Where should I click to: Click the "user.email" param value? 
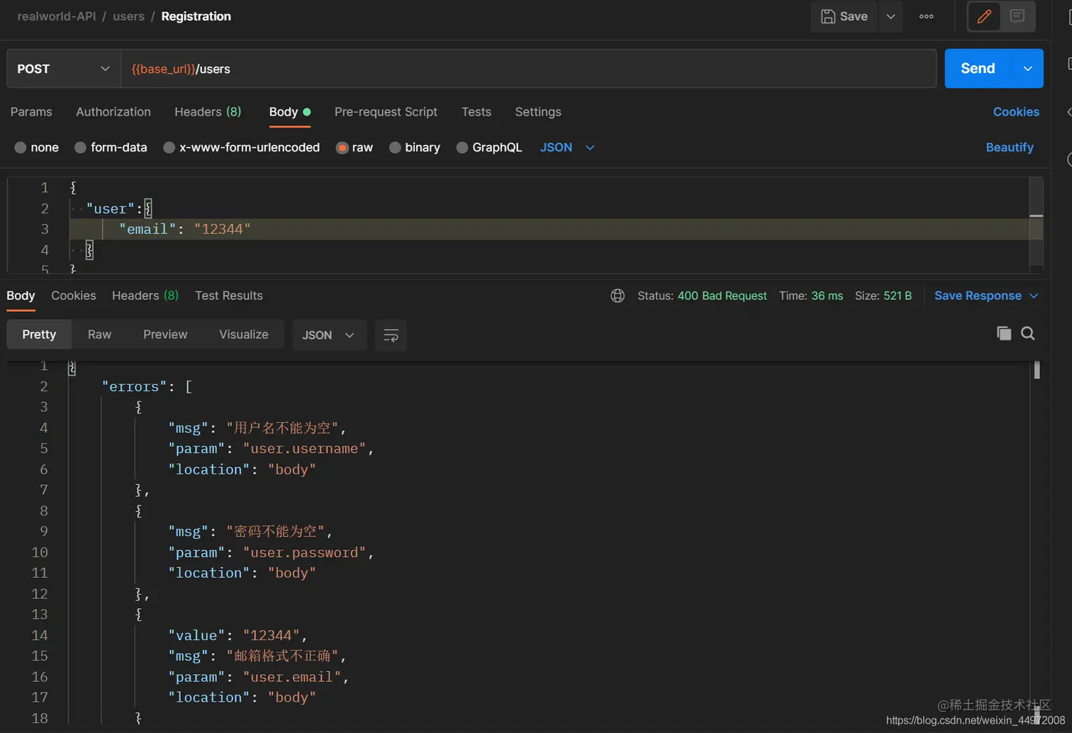click(x=292, y=677)
